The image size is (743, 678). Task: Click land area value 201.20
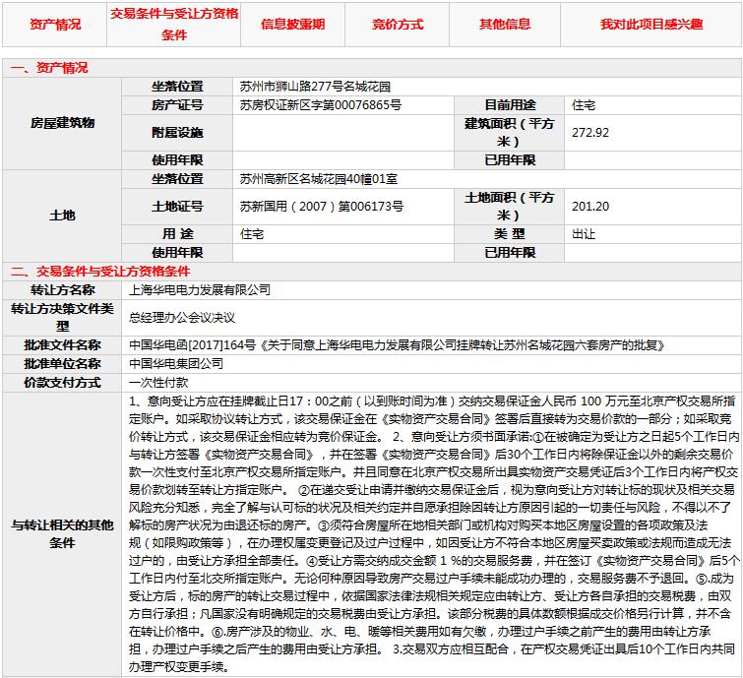590,207
